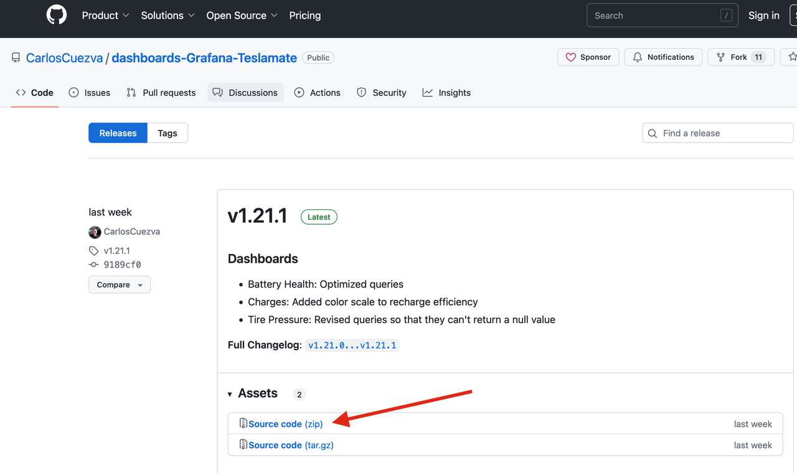
Task: Open commit 9189cf0
Action: tap(122, 265)
